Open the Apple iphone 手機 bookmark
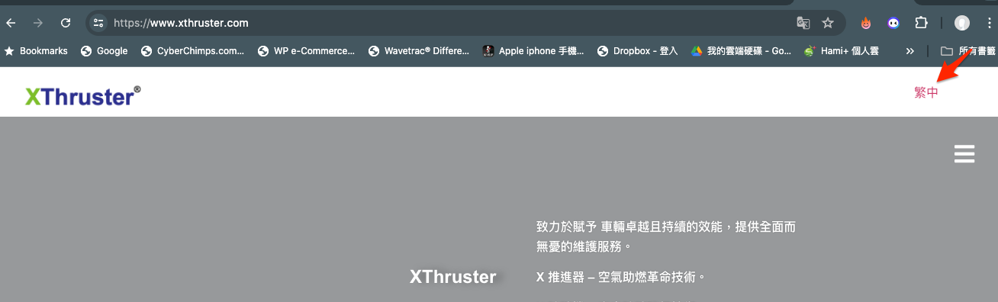 (533, 51)
